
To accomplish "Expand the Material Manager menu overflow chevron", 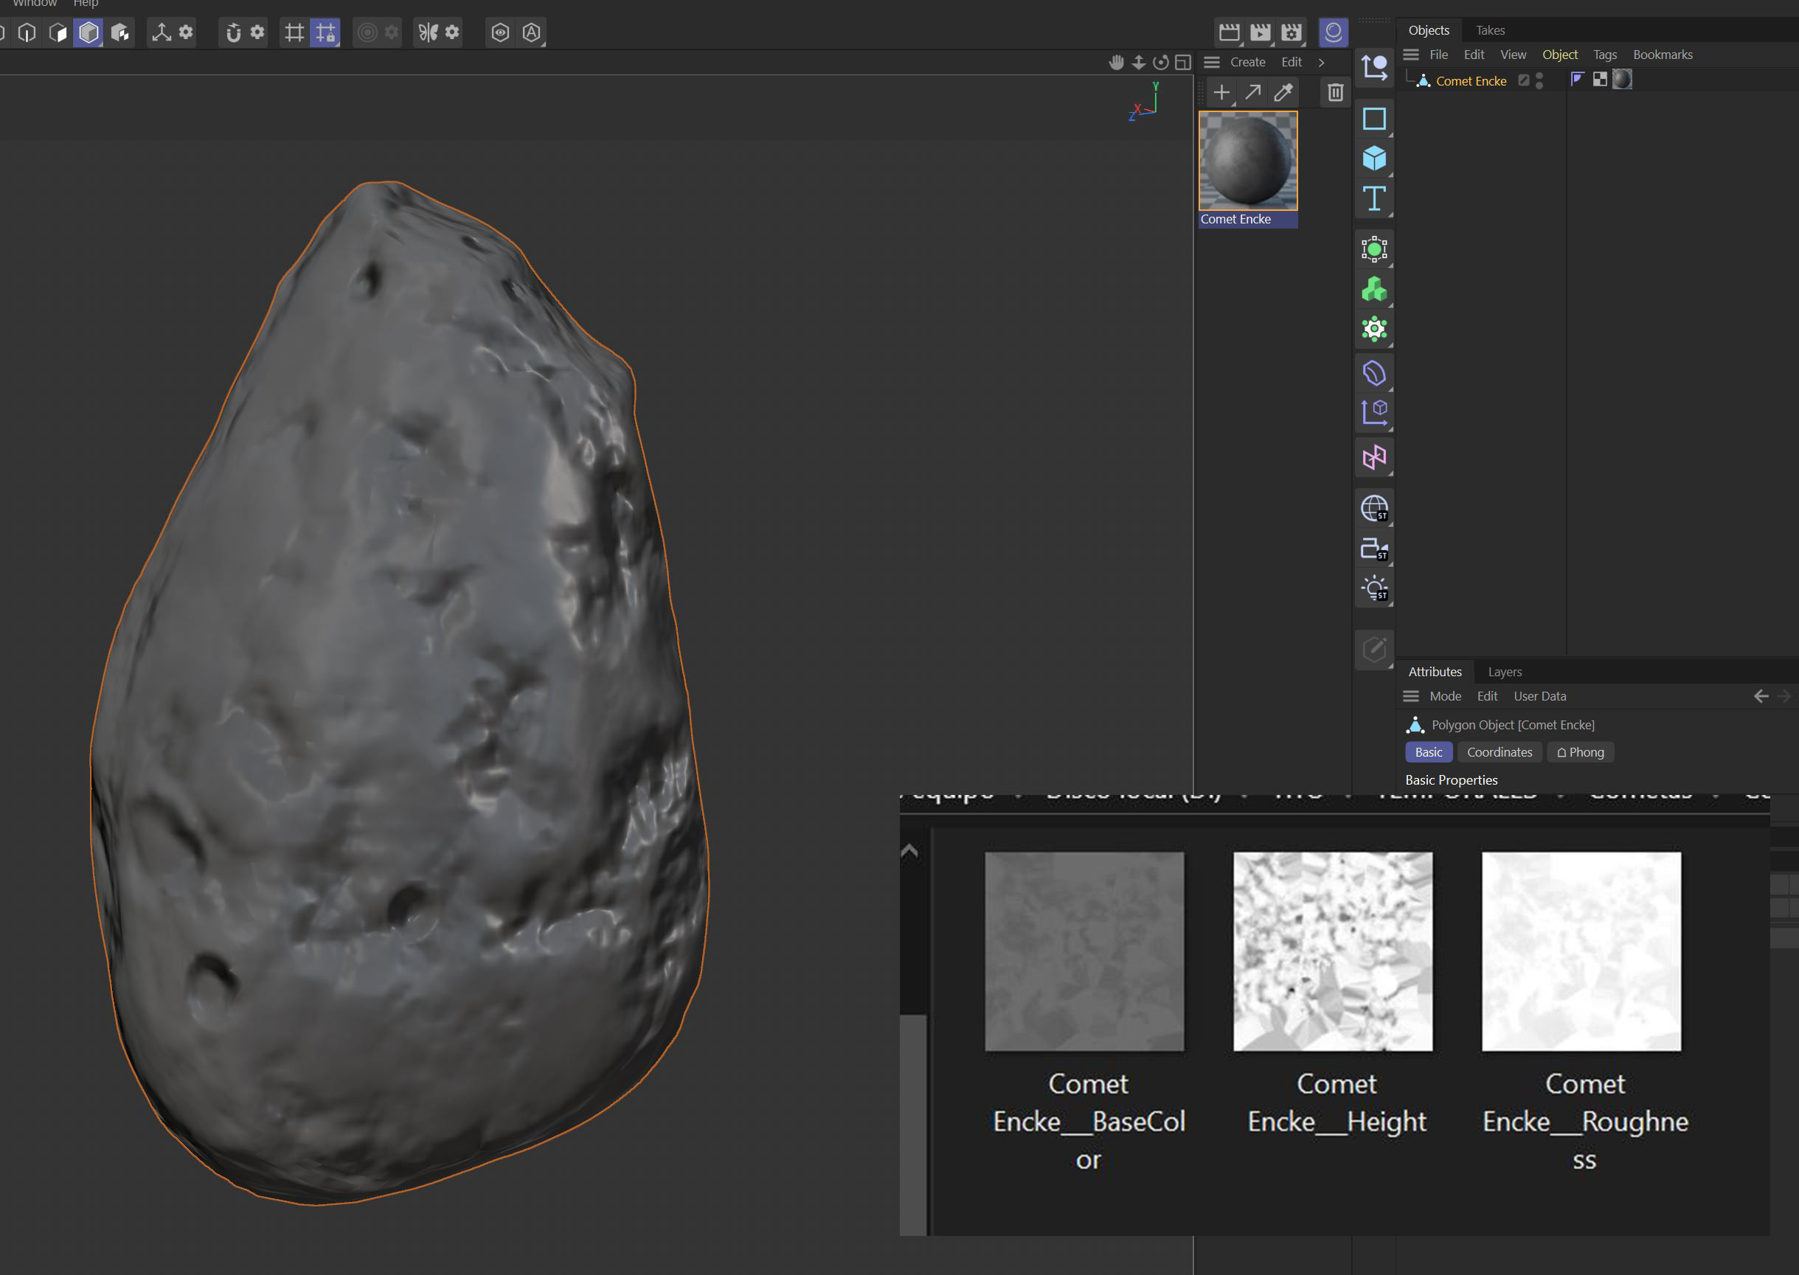I will [1322, 62].
